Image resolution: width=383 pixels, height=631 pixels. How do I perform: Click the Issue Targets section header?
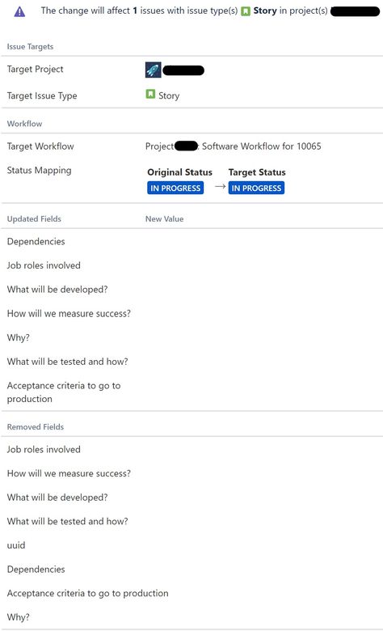pos(30,47)
